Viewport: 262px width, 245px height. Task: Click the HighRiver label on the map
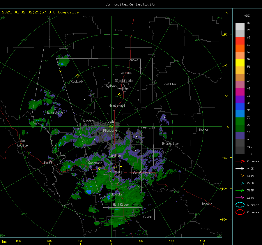click(x=121, y=205)
